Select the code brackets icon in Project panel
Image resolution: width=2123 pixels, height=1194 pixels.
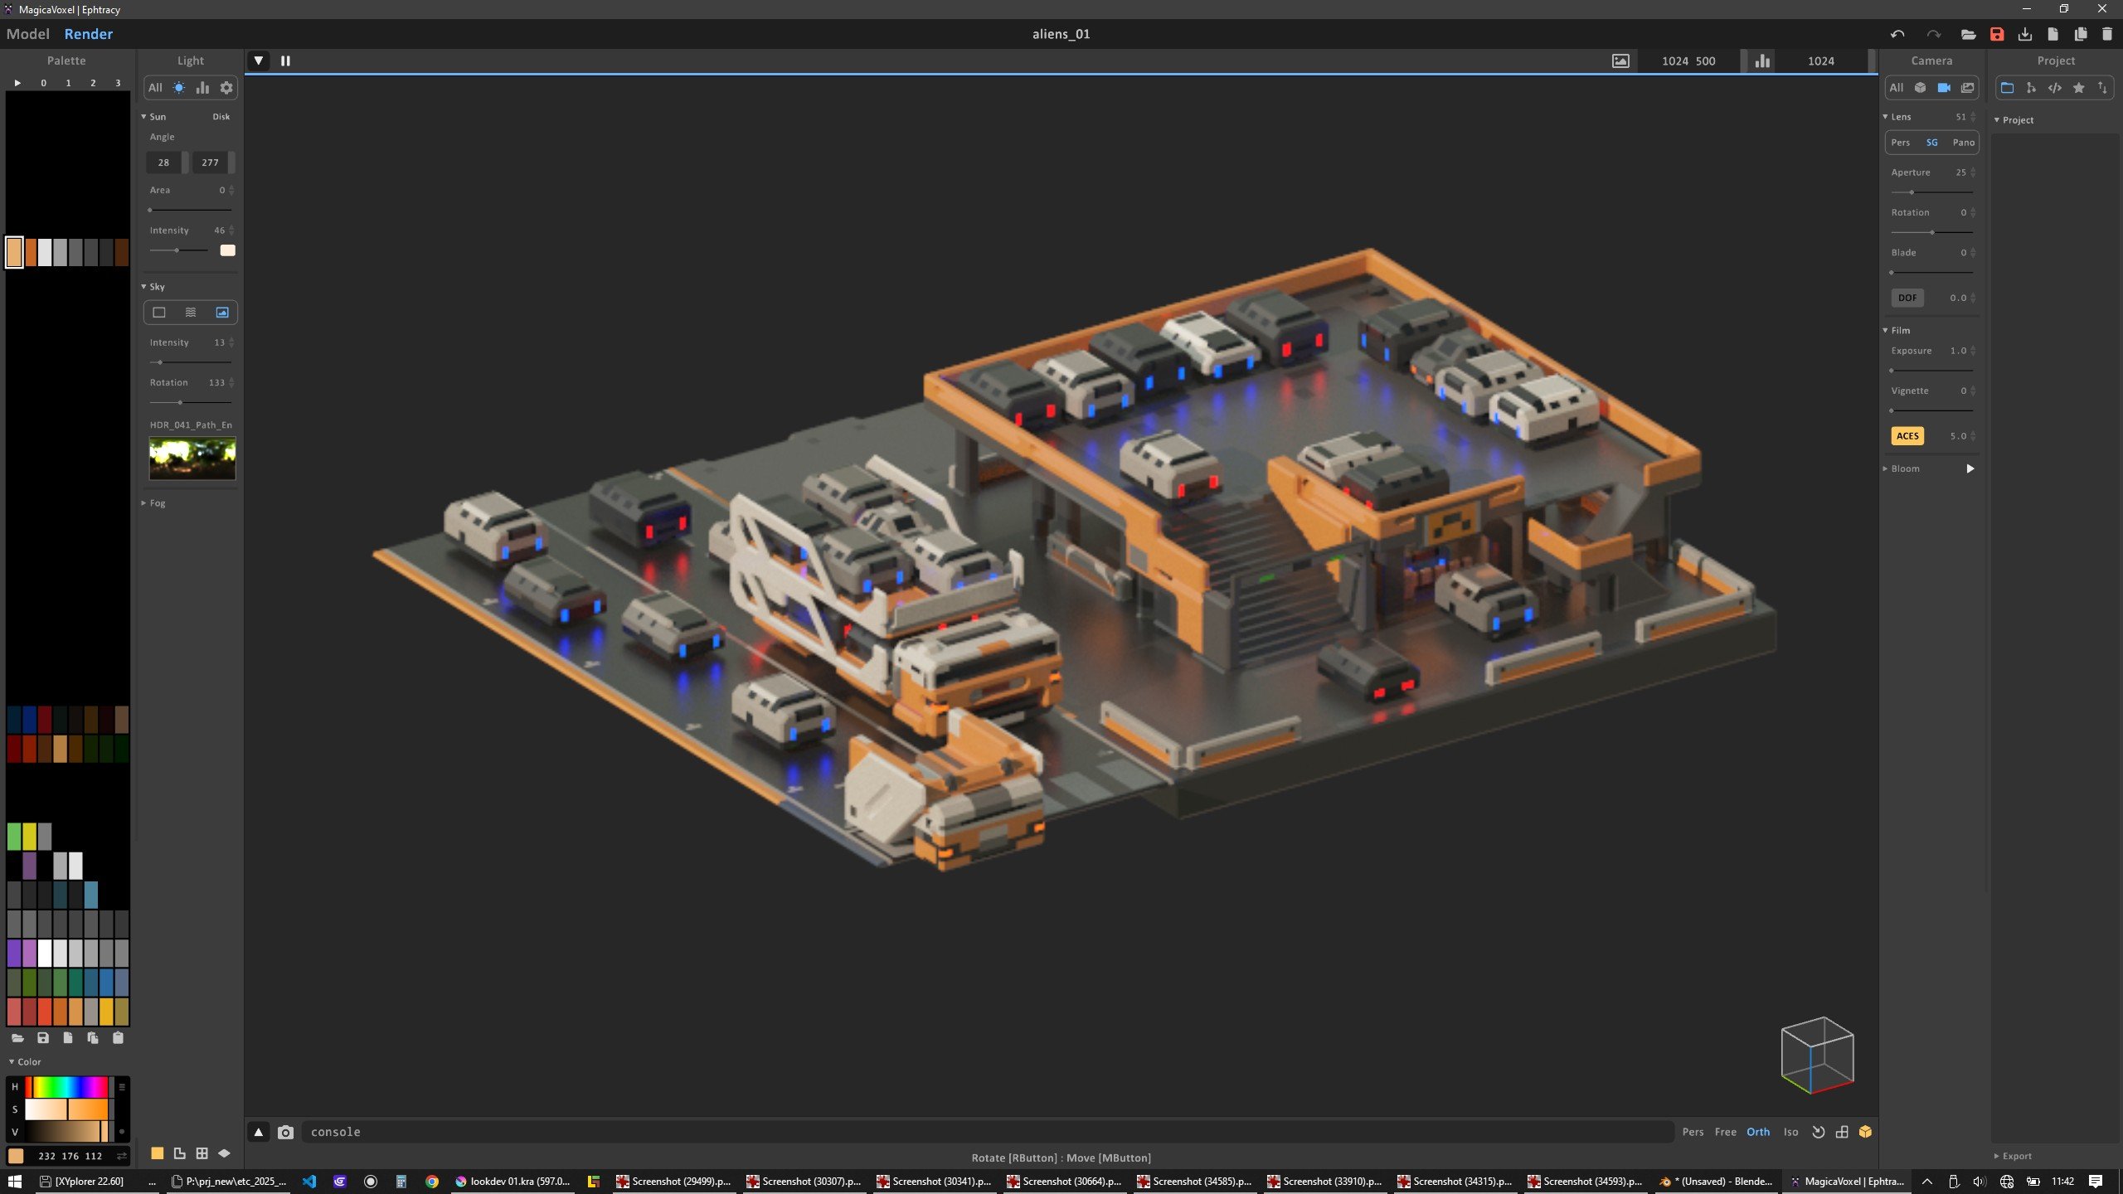pos(2055,88)
